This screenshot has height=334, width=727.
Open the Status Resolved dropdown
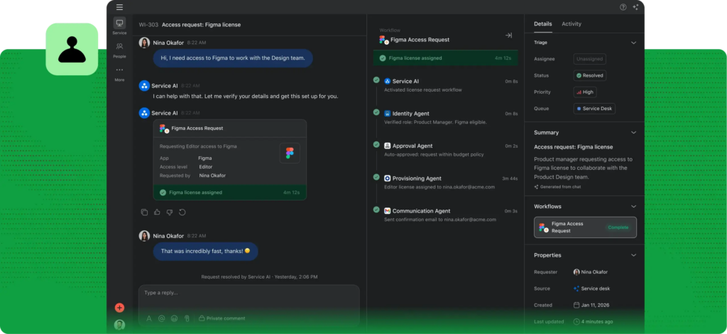pyautogui.click(x=590, y=75)
